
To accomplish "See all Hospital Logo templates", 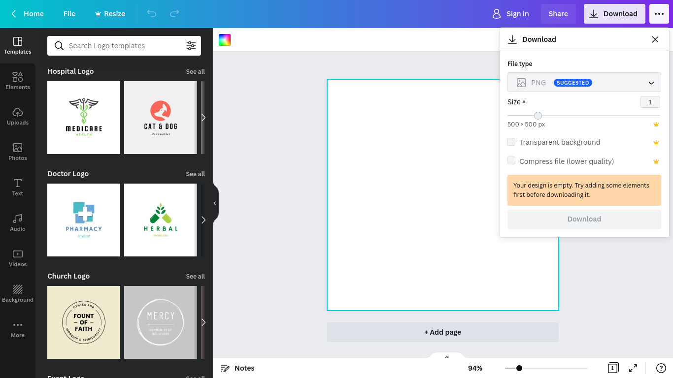I will click(x=196, y=72).
